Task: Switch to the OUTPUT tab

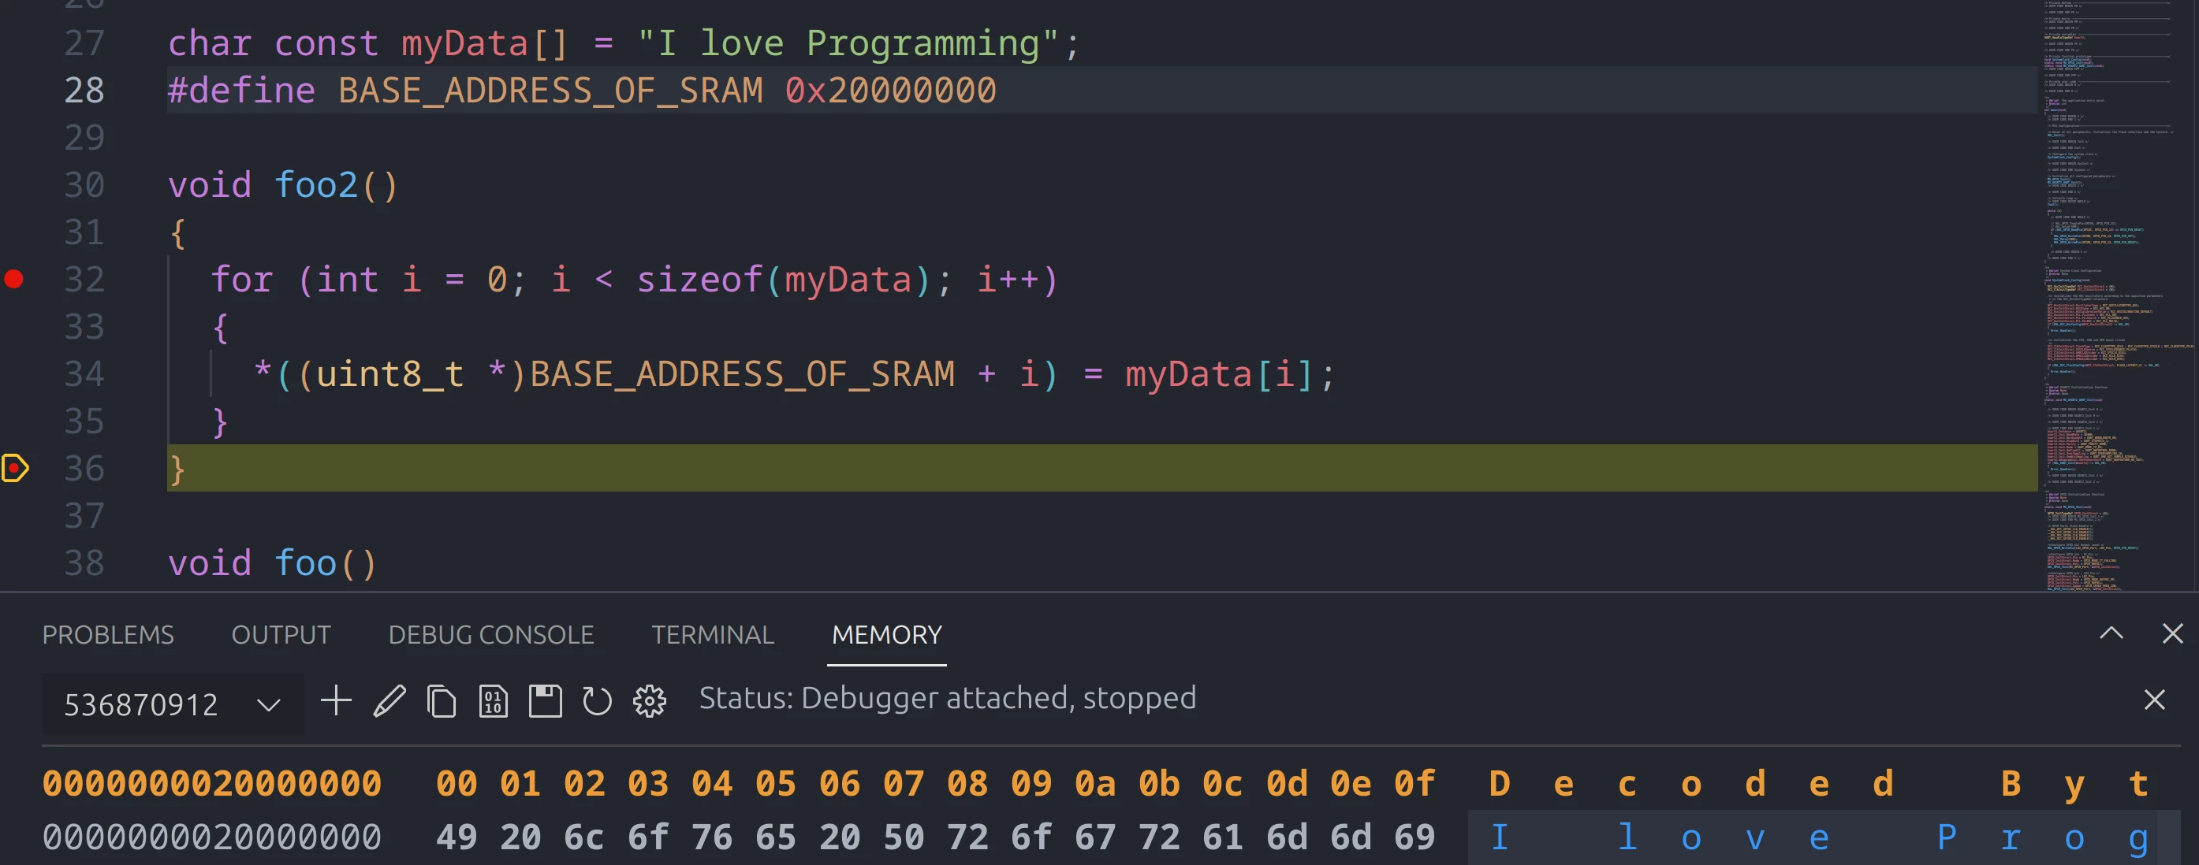Action: (x=281, y=635)
